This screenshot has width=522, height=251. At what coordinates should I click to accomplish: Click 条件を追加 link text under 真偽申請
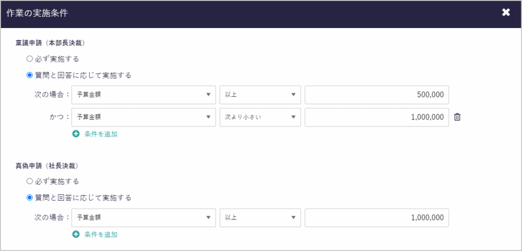(x=101, y=235)
